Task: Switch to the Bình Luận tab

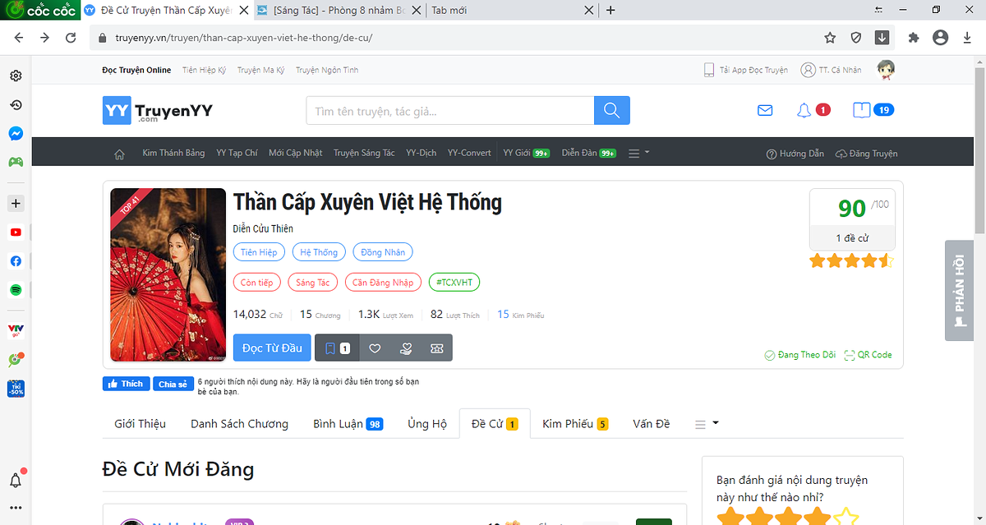Action: [x=347, y=424]
